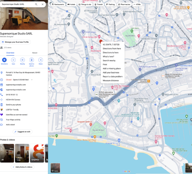Open the supersonique-studio.com website link with globe icon
This screenshot has width=192, height=174.
(x=16, y=90)
